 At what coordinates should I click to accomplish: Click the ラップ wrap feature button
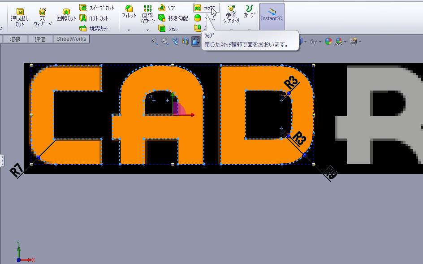[205, 8]
